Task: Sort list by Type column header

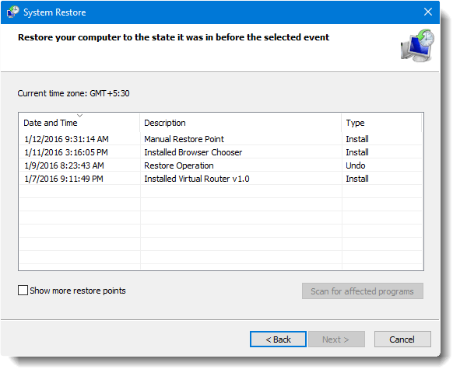Action: point(381,123)
